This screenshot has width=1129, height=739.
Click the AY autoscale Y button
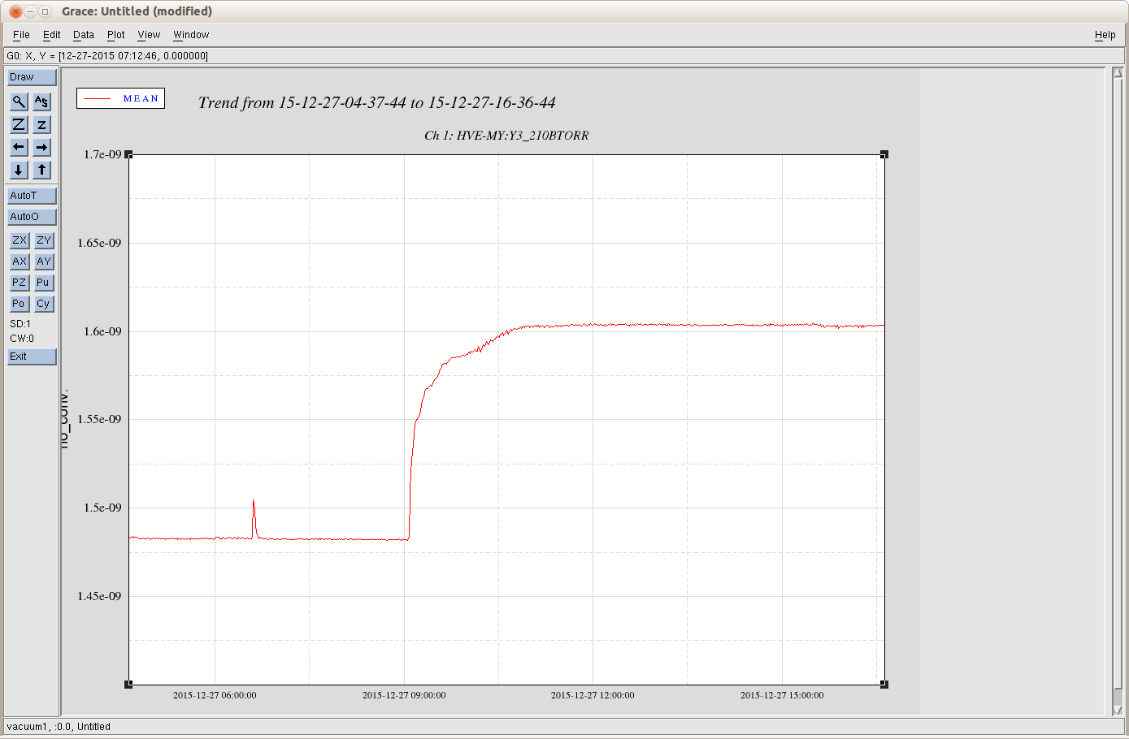44,261
